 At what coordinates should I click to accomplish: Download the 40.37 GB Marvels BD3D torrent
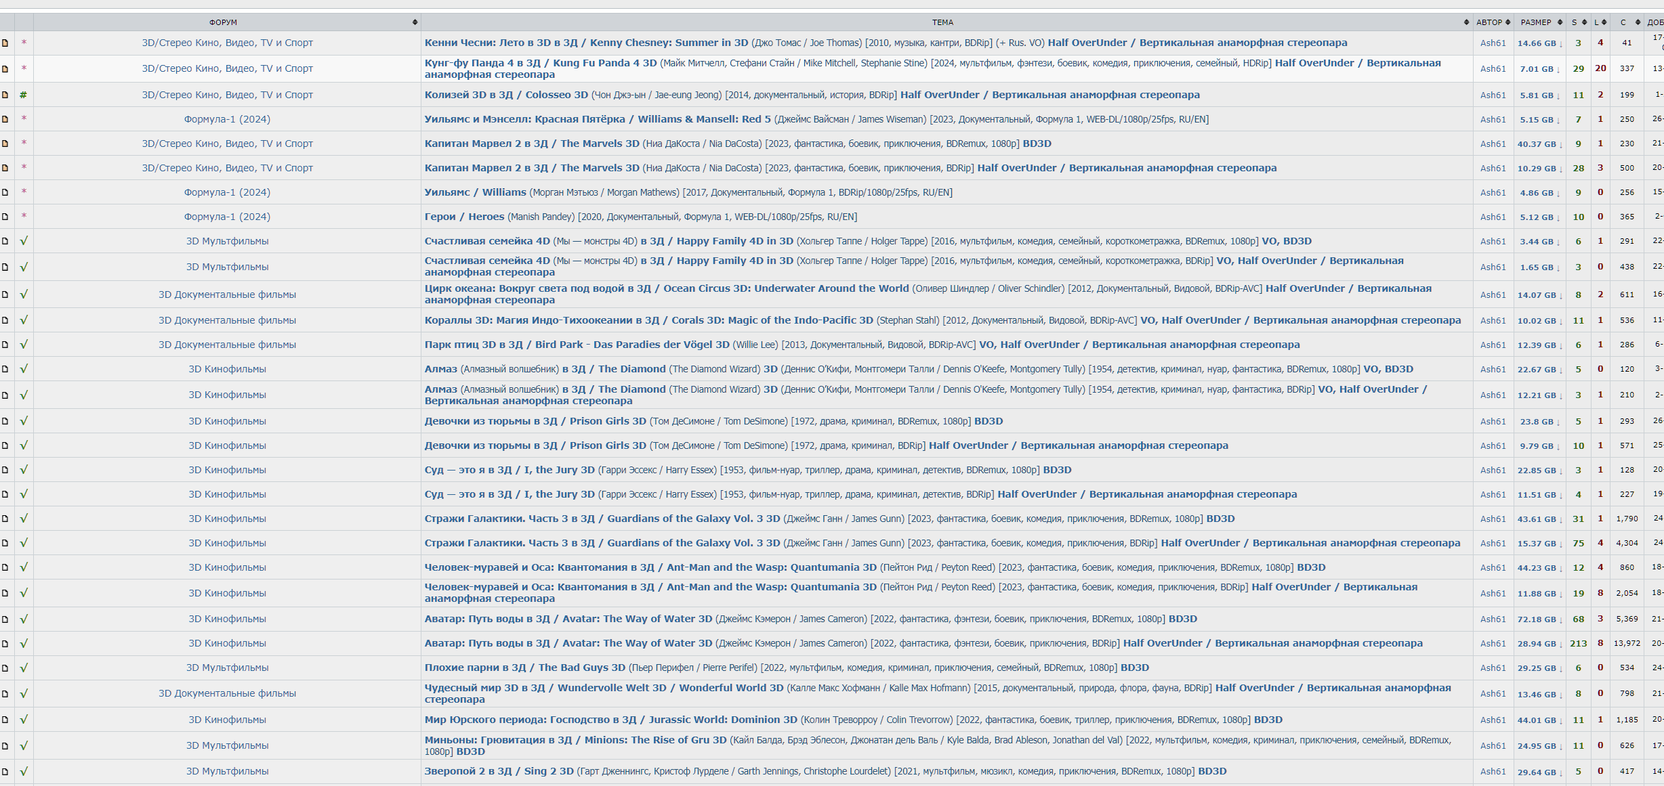pos(1539,144)
